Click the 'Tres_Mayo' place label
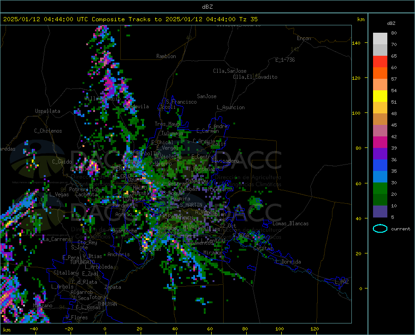 tap(167, 124)
